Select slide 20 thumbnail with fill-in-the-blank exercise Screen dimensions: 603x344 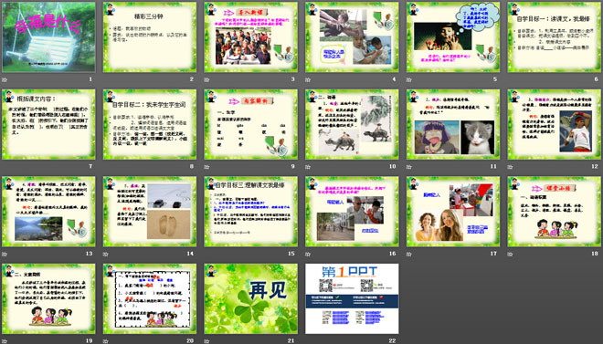point(150,298)
